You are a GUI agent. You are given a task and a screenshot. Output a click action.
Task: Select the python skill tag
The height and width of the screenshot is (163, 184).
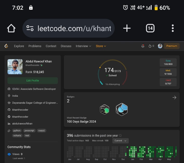[17, 131]
